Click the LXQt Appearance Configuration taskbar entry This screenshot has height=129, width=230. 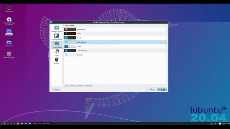40,124
